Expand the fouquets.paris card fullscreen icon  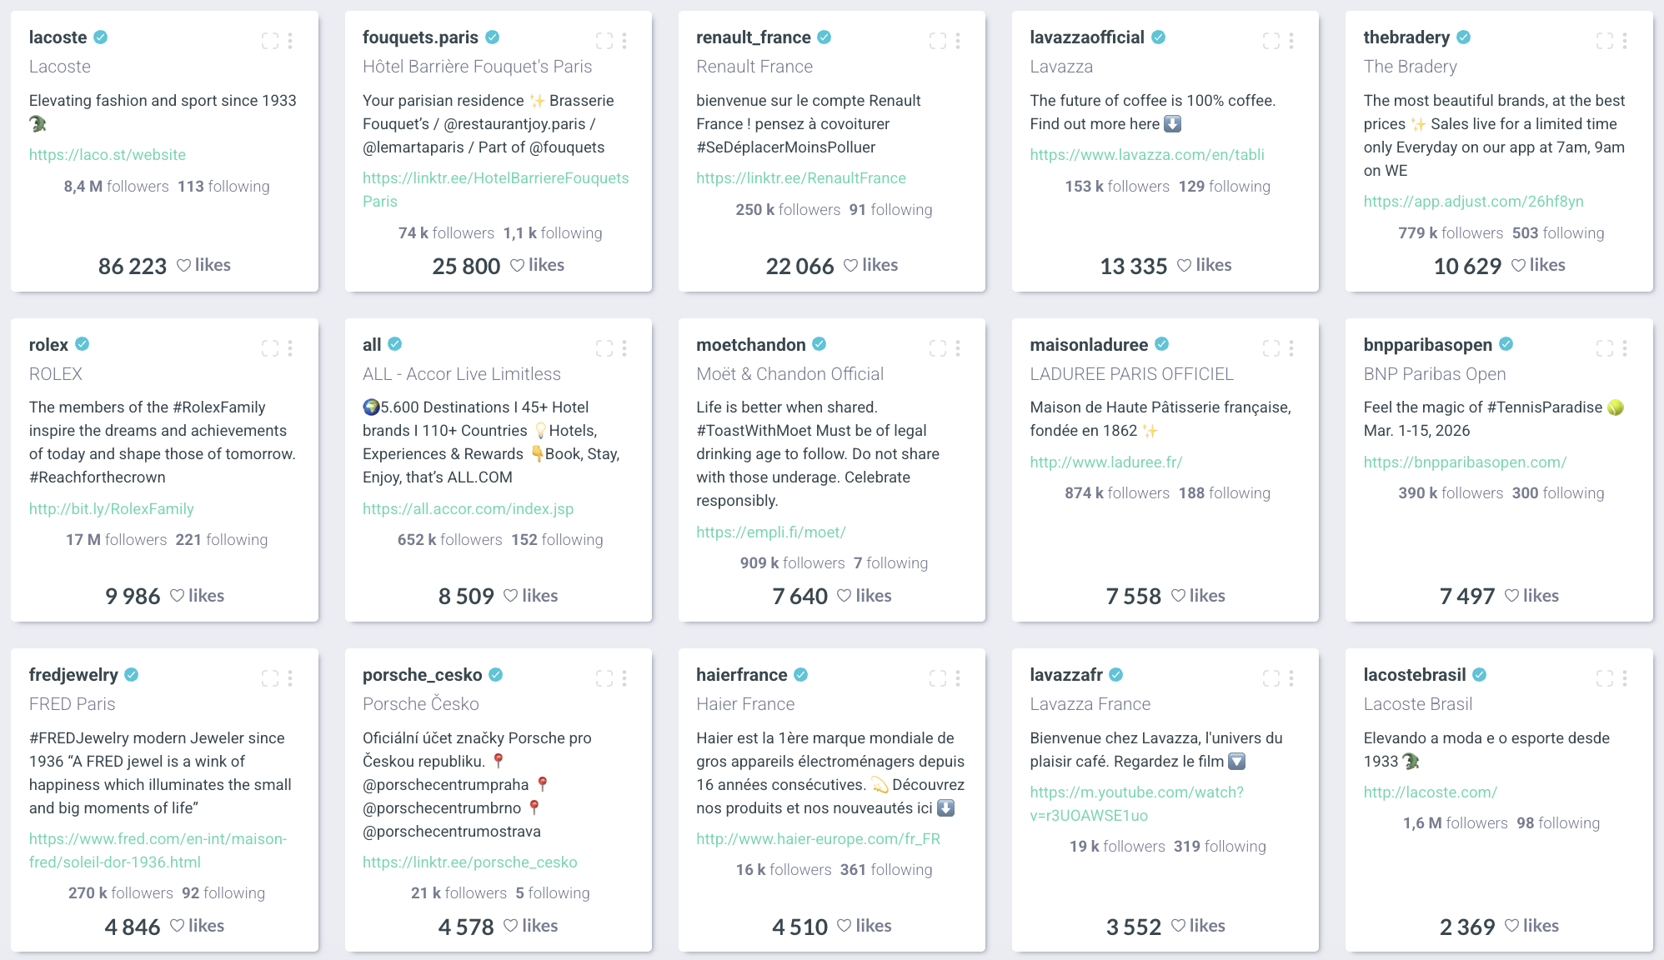604,40
